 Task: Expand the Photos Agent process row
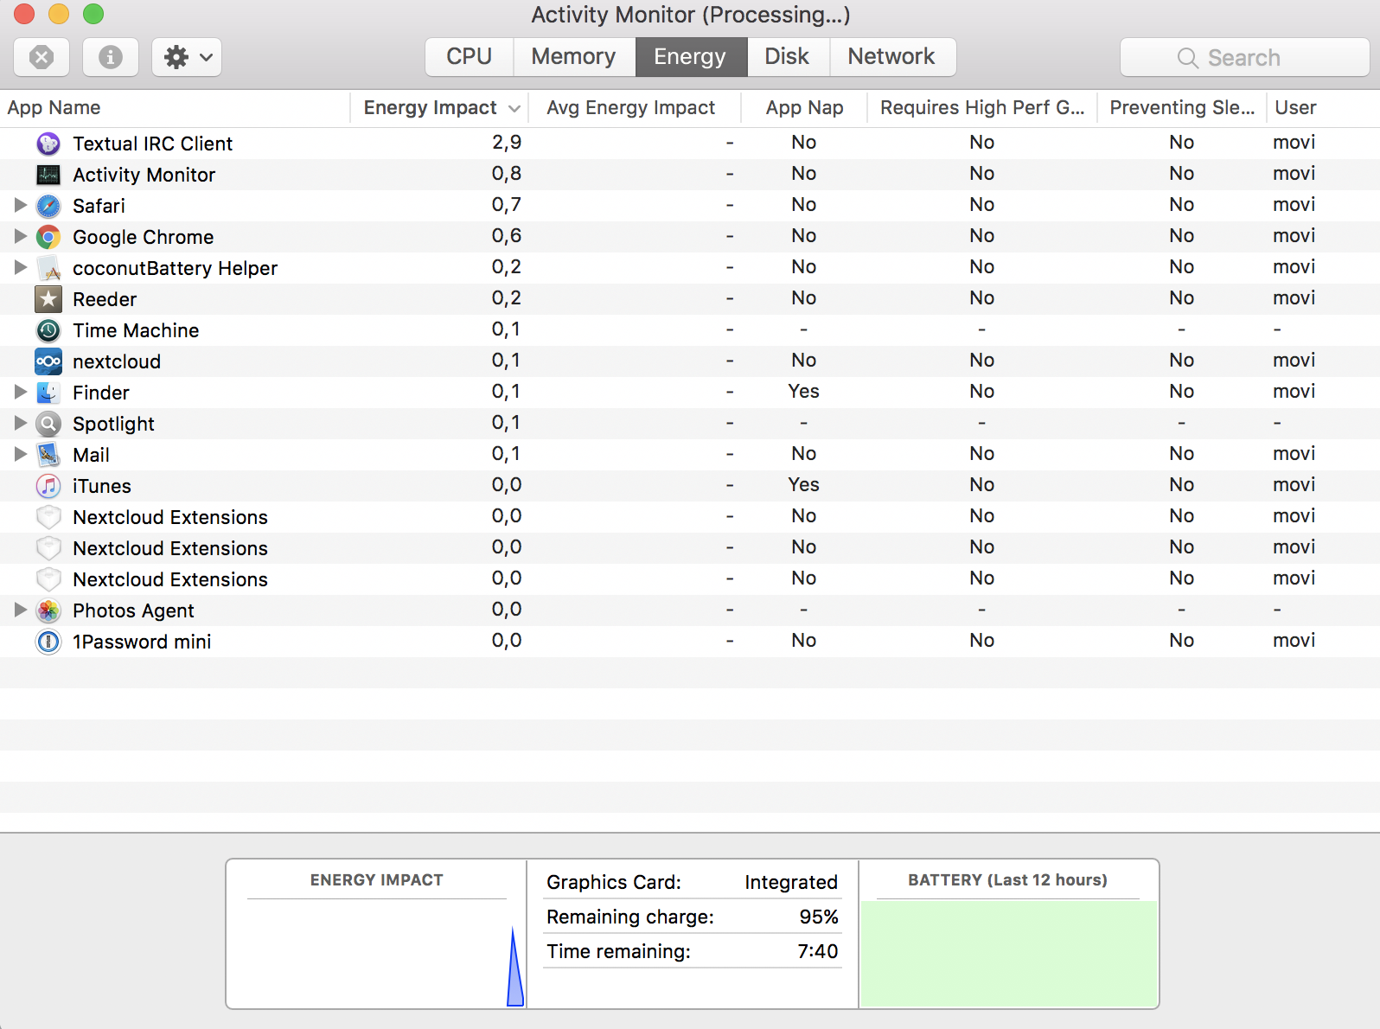(21, 610)
